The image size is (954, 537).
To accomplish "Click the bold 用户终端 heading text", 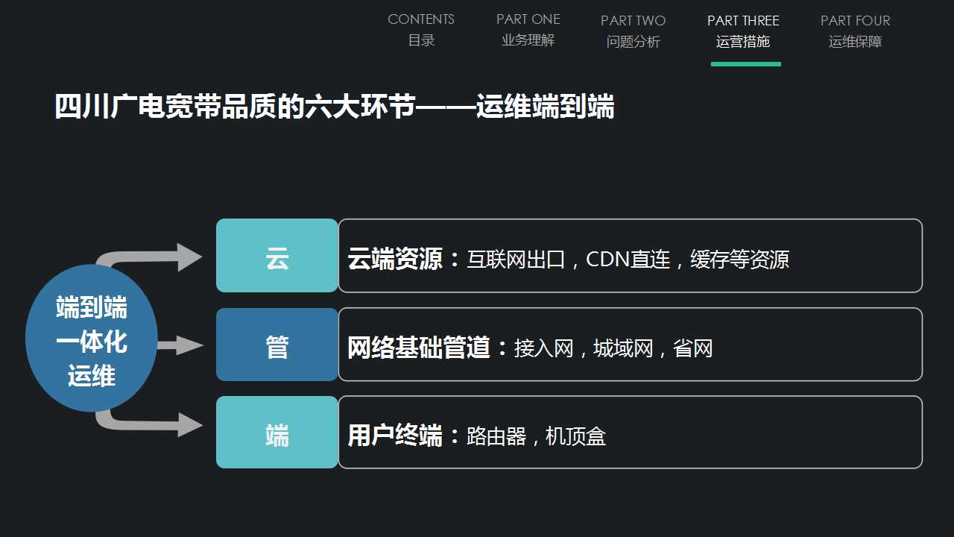I will 395,436.
